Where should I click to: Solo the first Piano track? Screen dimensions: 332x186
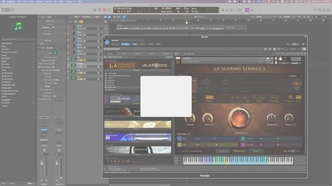coord(81,28)
